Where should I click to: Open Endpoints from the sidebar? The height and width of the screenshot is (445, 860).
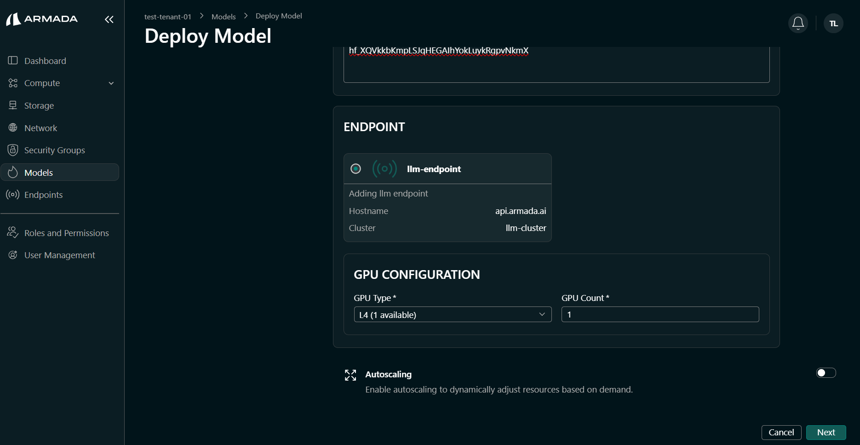43,195
